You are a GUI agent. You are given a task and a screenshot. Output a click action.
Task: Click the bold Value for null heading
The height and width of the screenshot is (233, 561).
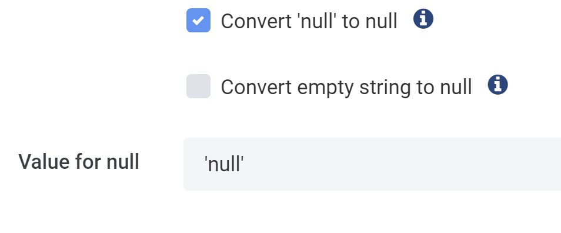coord(79,161)
